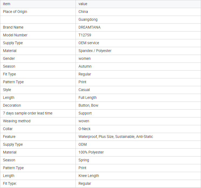Click the 'OEM service' value cell
Screen dimensions: 201x188
coord(89,43)
